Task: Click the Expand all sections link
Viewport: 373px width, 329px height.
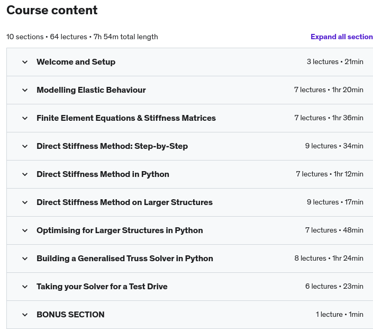Action: 342,37
